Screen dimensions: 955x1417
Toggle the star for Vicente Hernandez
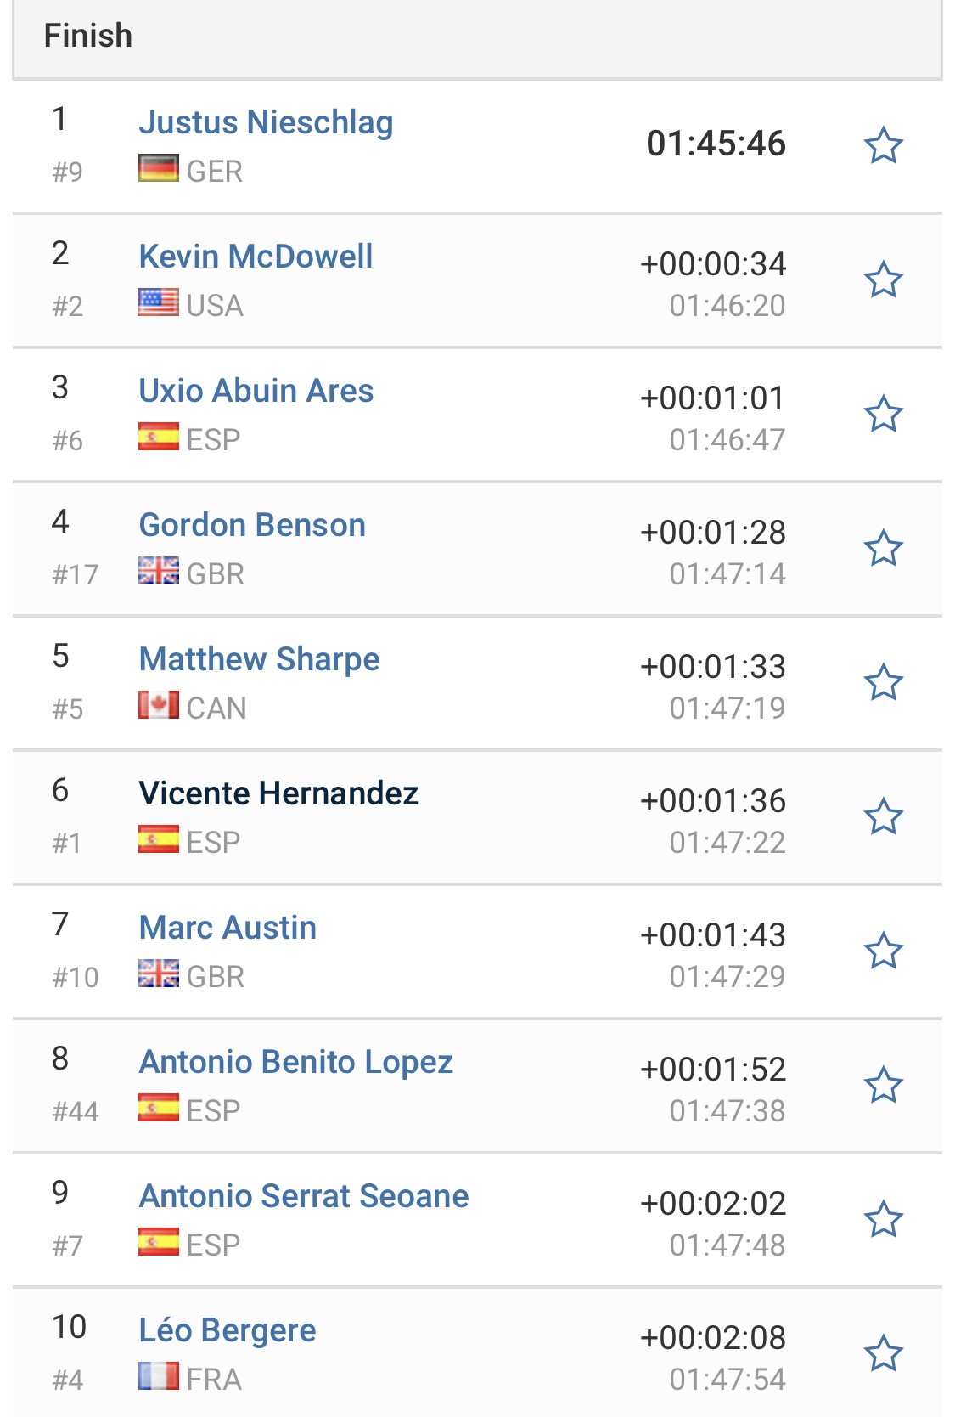pos(883,816)
